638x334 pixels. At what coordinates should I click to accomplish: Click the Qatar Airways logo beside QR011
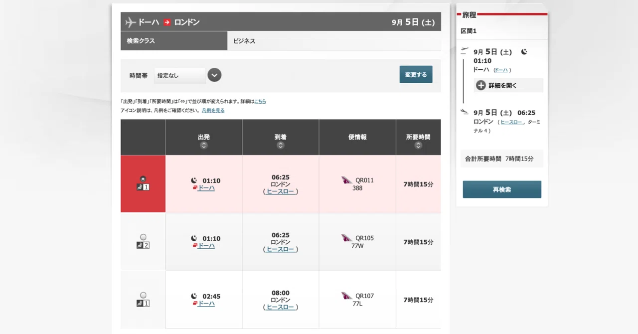click(x=347, y=180)
